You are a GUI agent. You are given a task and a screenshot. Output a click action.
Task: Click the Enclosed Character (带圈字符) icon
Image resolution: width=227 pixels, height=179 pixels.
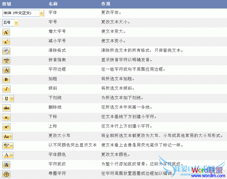pyautogui.click(x=6, y=174)
